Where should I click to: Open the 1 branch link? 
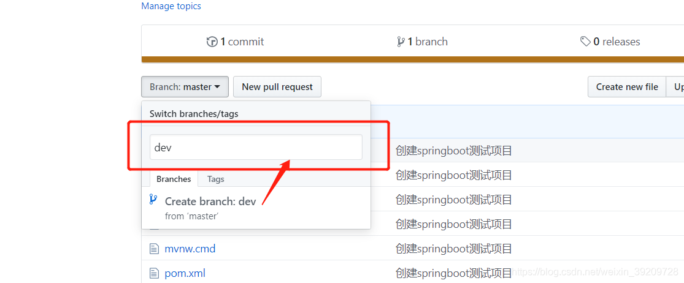point(428,42)
